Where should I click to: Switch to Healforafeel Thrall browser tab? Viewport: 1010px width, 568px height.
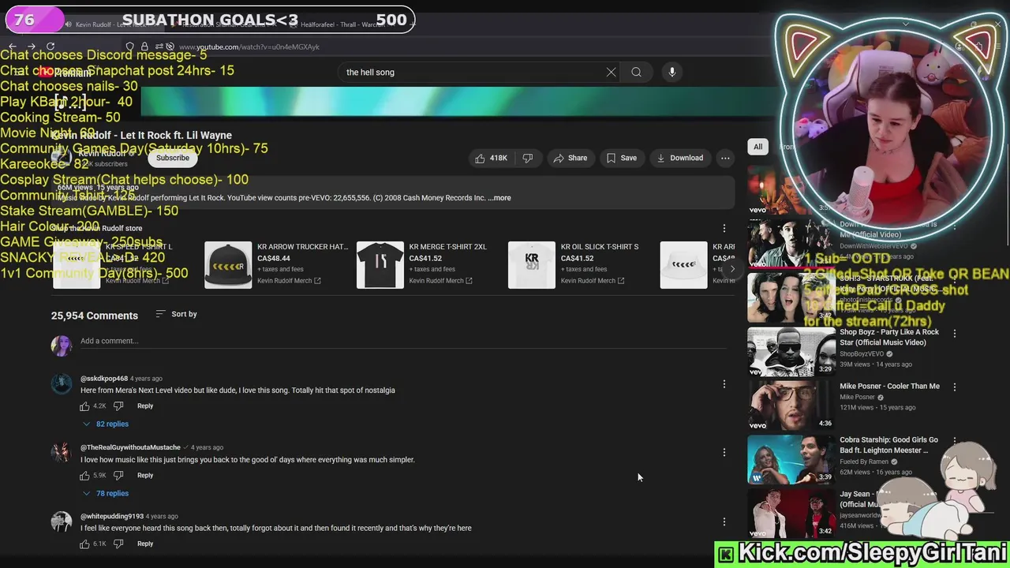pyautogui.click(x=341, y=24)
